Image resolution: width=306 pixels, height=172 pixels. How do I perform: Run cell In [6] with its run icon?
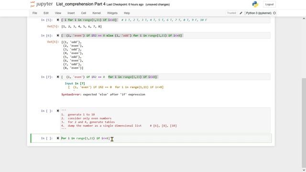tap(58, 35)
